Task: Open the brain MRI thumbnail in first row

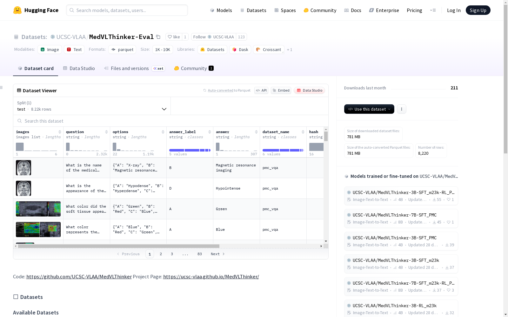Action: (x=23, y=168)
